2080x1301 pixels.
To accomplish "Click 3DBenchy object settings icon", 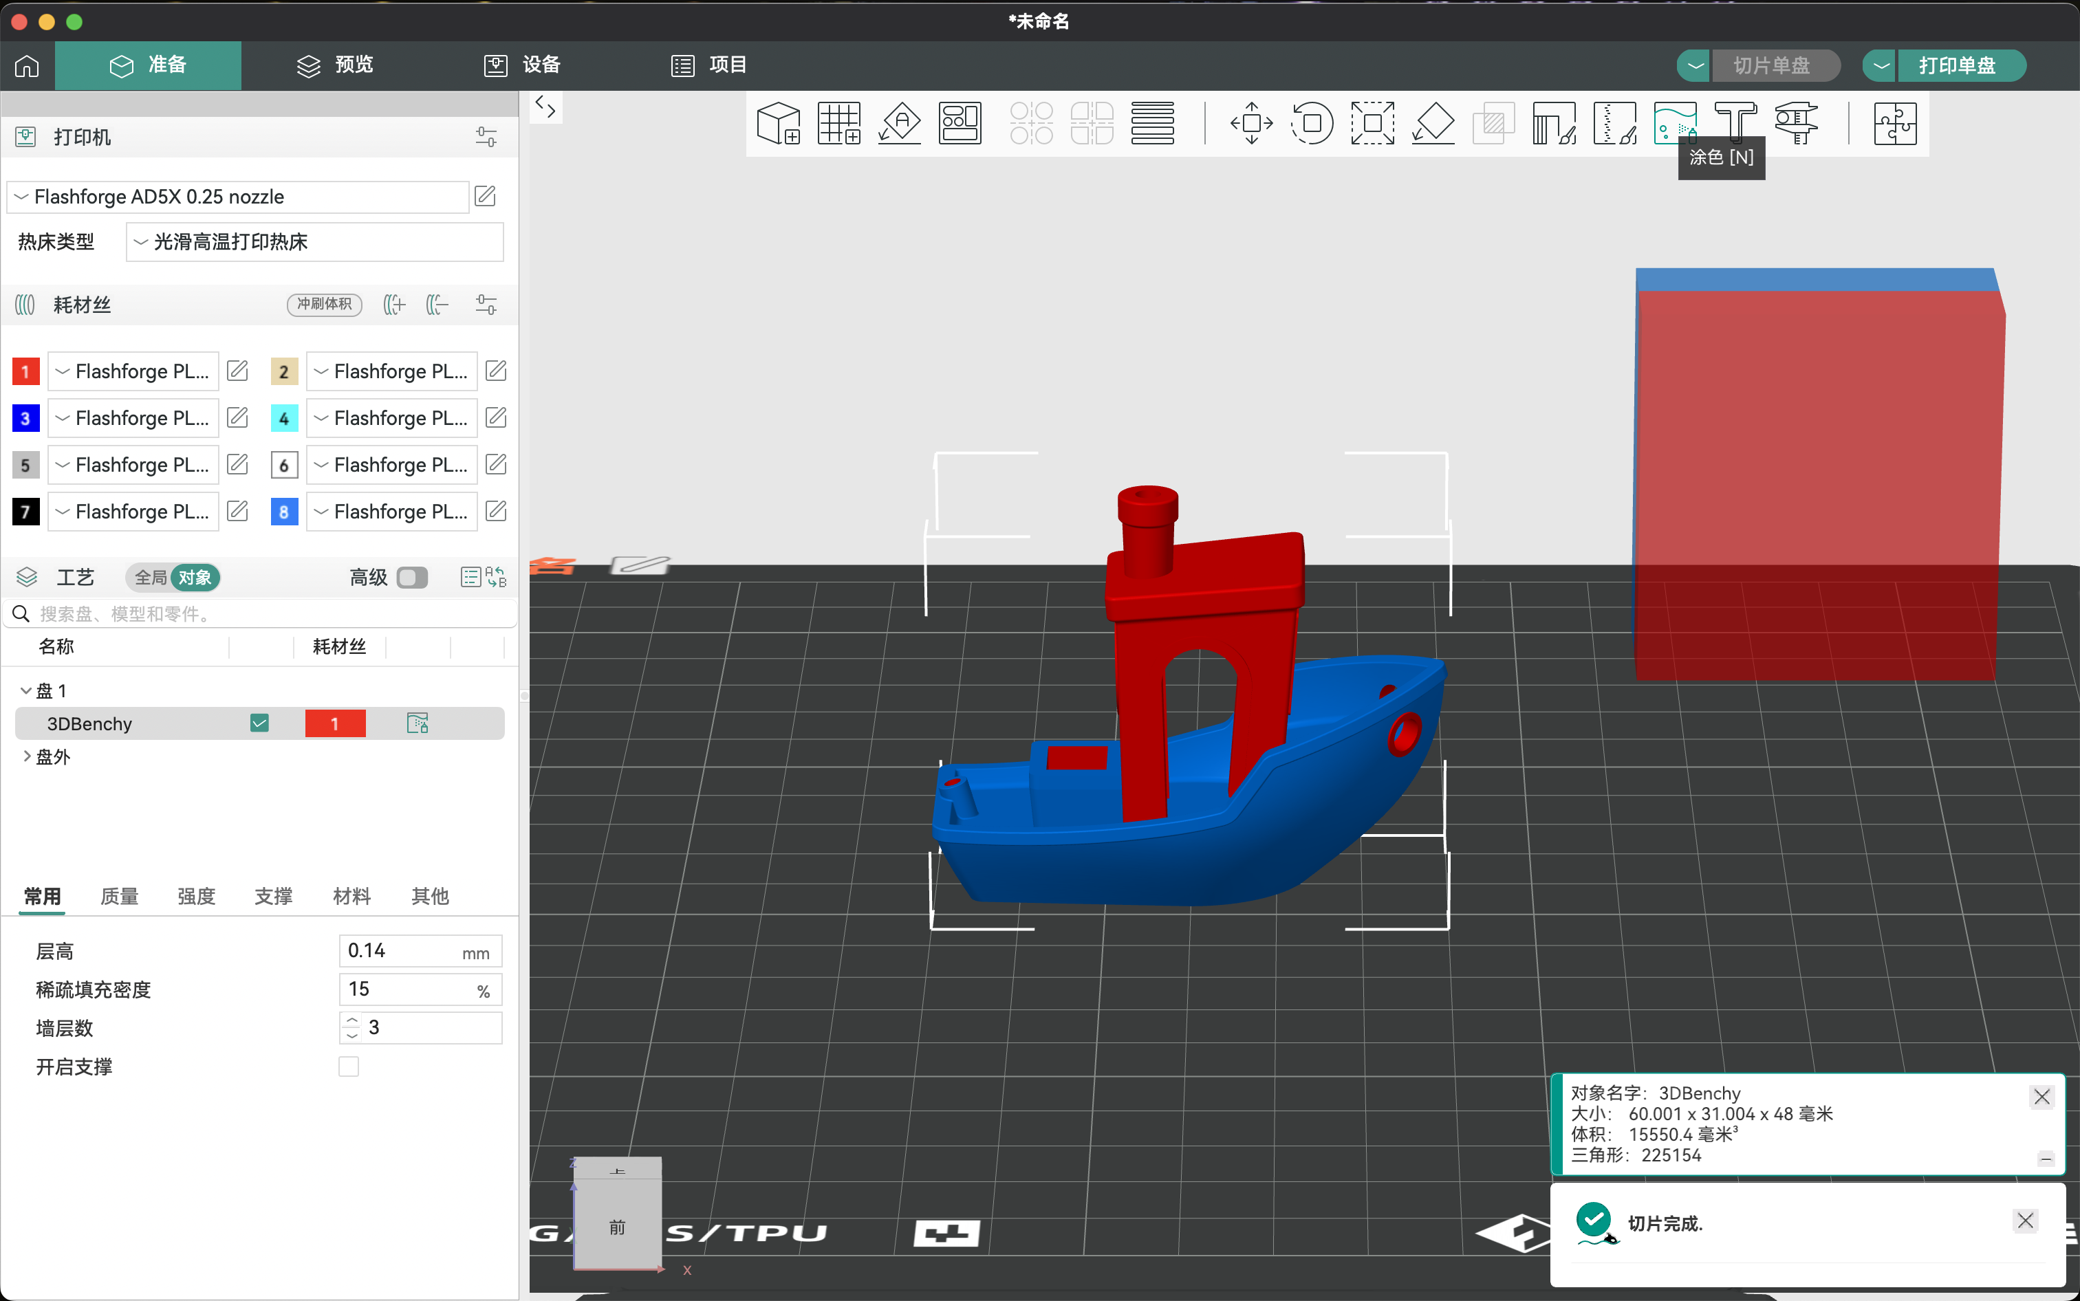I will pos(418,723).
